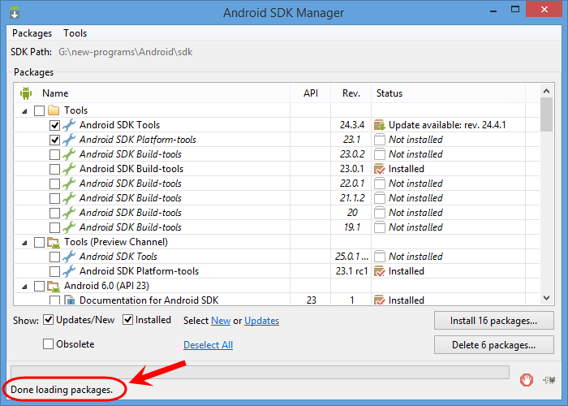Collapse the Android 6.0 (API 23) group
The height and width of the screenshot is (406, 568).
24,287
